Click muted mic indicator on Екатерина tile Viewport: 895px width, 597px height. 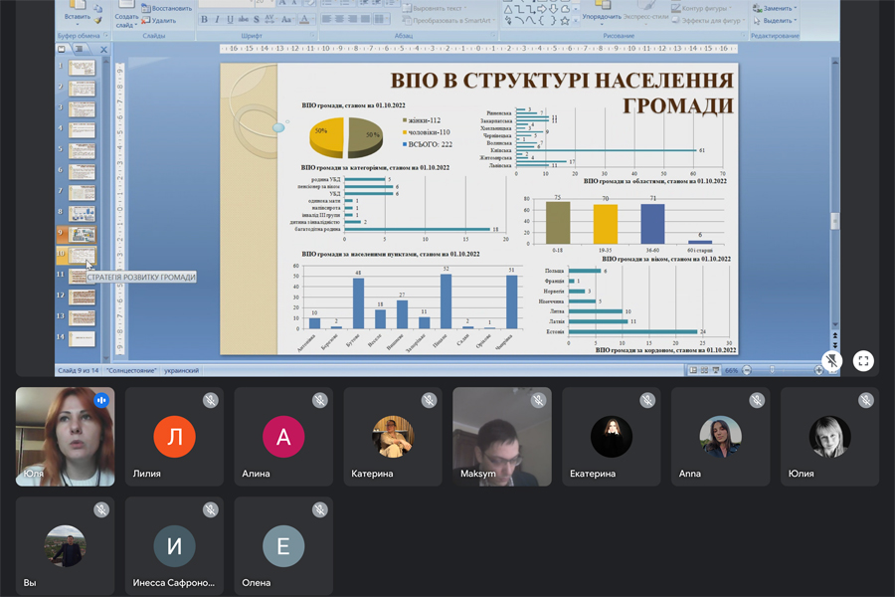pos(647,400)
